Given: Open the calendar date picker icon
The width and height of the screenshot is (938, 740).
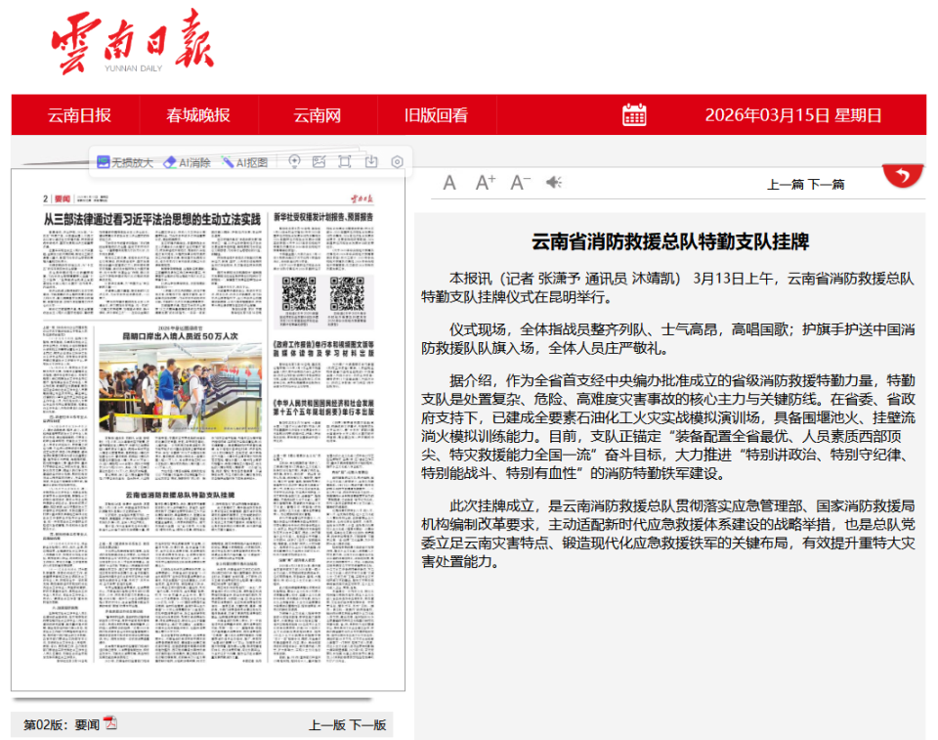Looking at the screenshot, I should (x=634, y=114).
